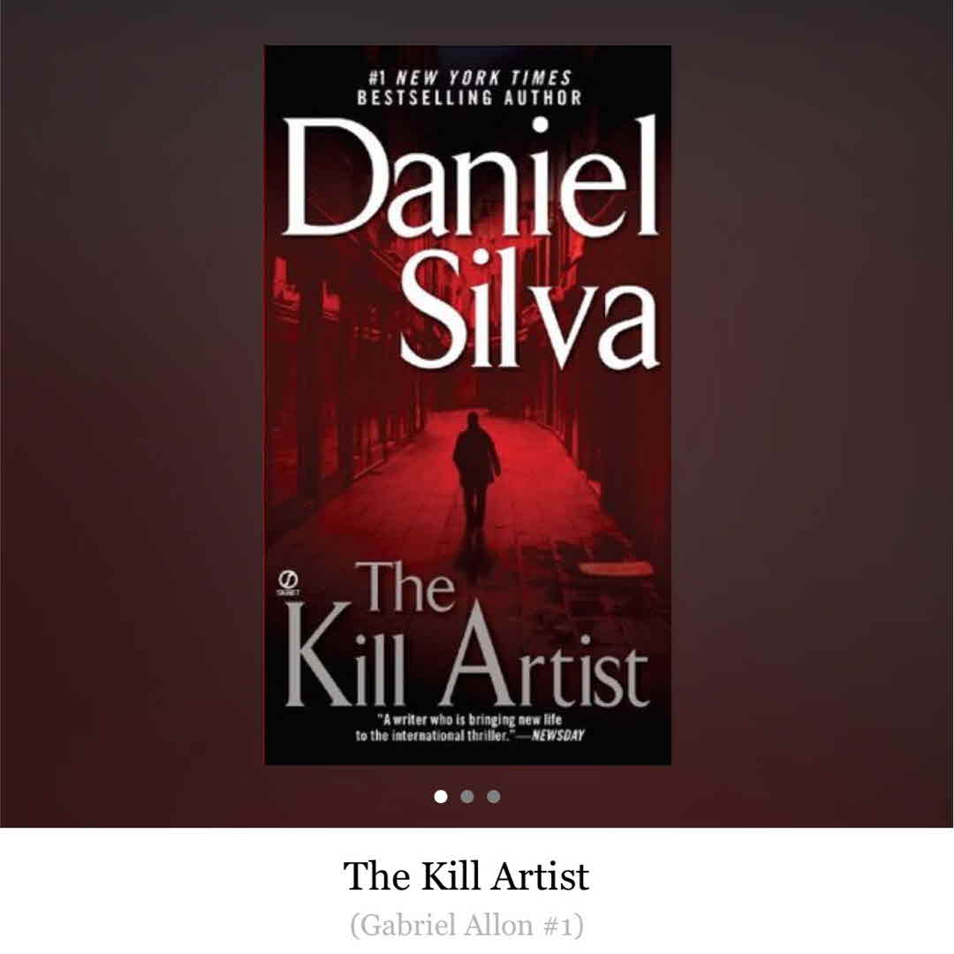This screenshot has width=954, height=954.
Task: Click The Kill Artist title below cover
Action: tap(466, 875)
